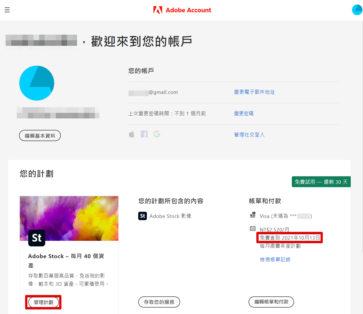Click the Apple social login icon

pyautogui.click(x=132, y=134)
